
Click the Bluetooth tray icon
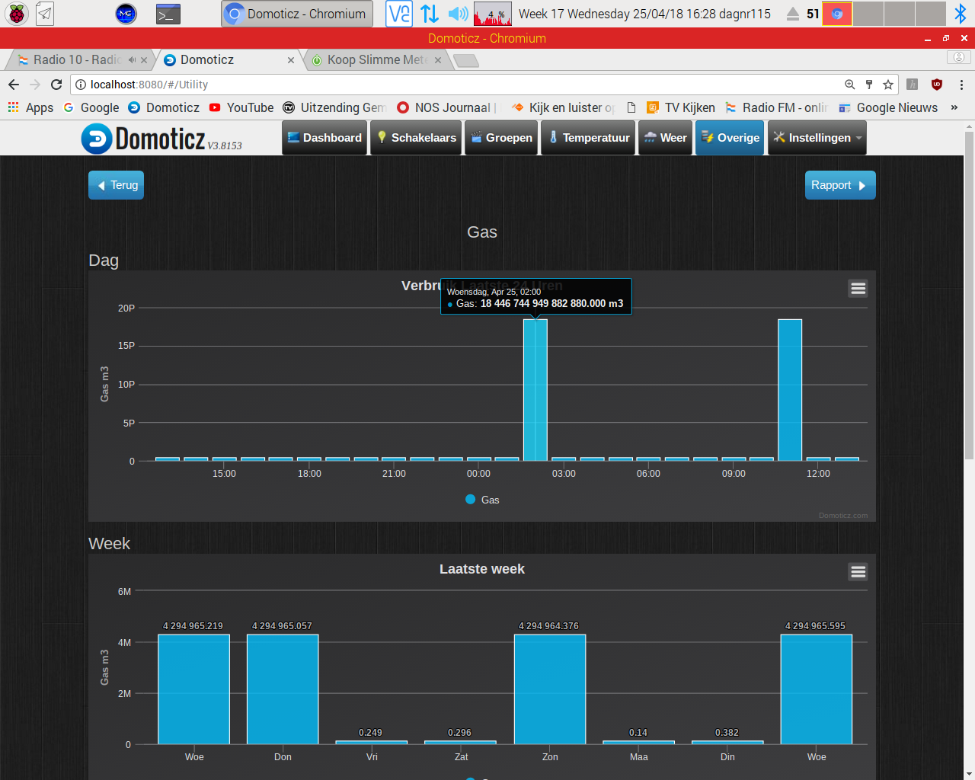(x=961, y=14)
